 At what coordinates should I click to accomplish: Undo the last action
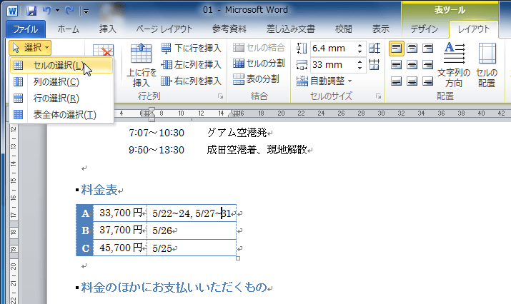(x=46, y=11)
